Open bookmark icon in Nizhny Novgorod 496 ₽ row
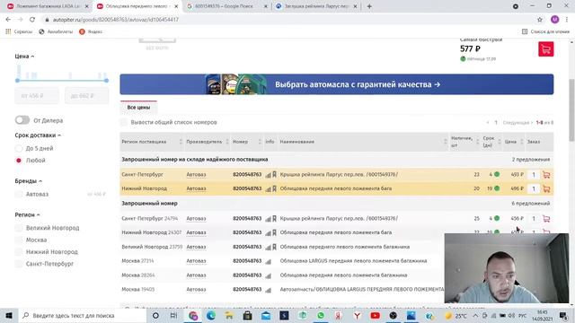575x323 pixels. pyautogui.click(x=274, y=188)
